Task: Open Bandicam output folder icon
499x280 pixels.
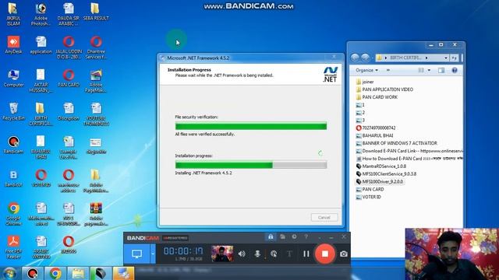Action: click(282, 236)
